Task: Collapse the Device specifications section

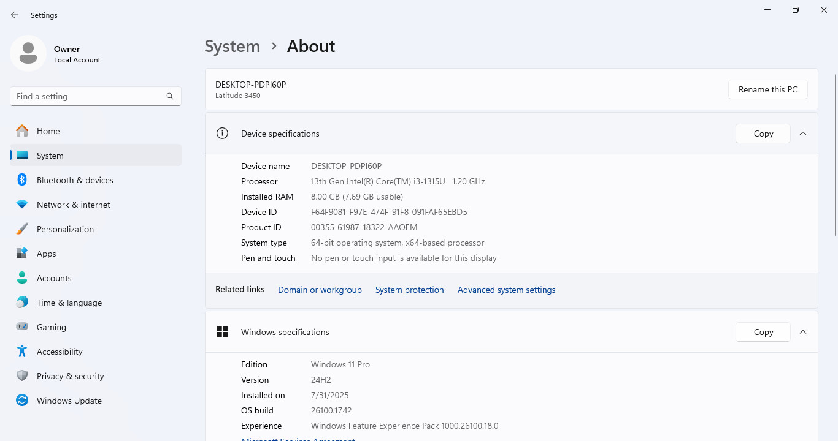Action: click(803, 134)
